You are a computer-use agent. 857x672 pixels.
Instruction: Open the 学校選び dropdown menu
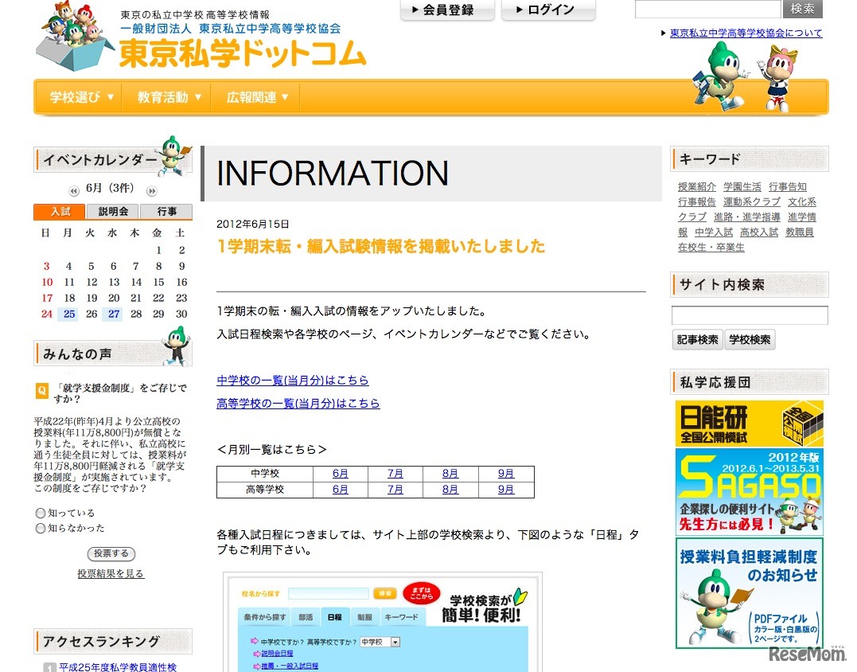(x=82, y=97)
